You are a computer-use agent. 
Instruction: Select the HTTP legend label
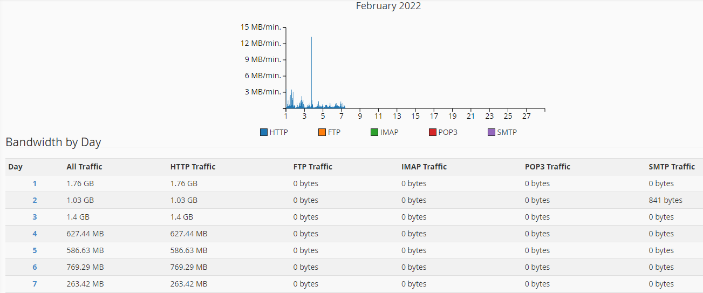pyautogui.click(x=279, y=132)
